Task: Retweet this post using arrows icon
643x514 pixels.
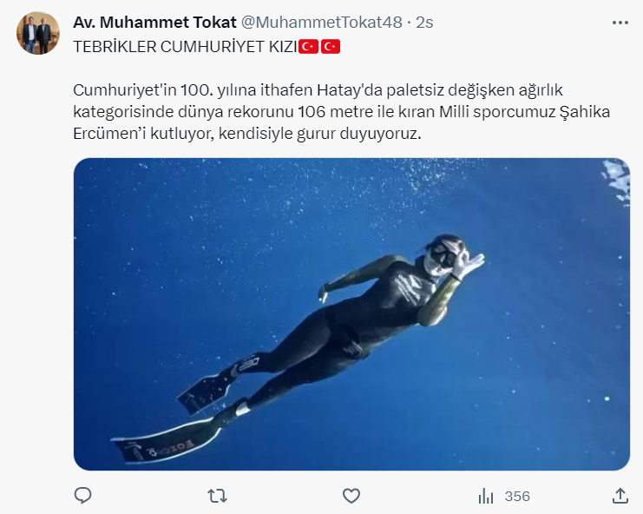Action: [x=217, y=496]
